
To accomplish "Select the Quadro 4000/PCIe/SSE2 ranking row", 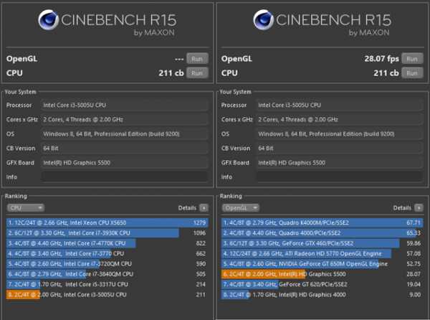I will point(322,233).
